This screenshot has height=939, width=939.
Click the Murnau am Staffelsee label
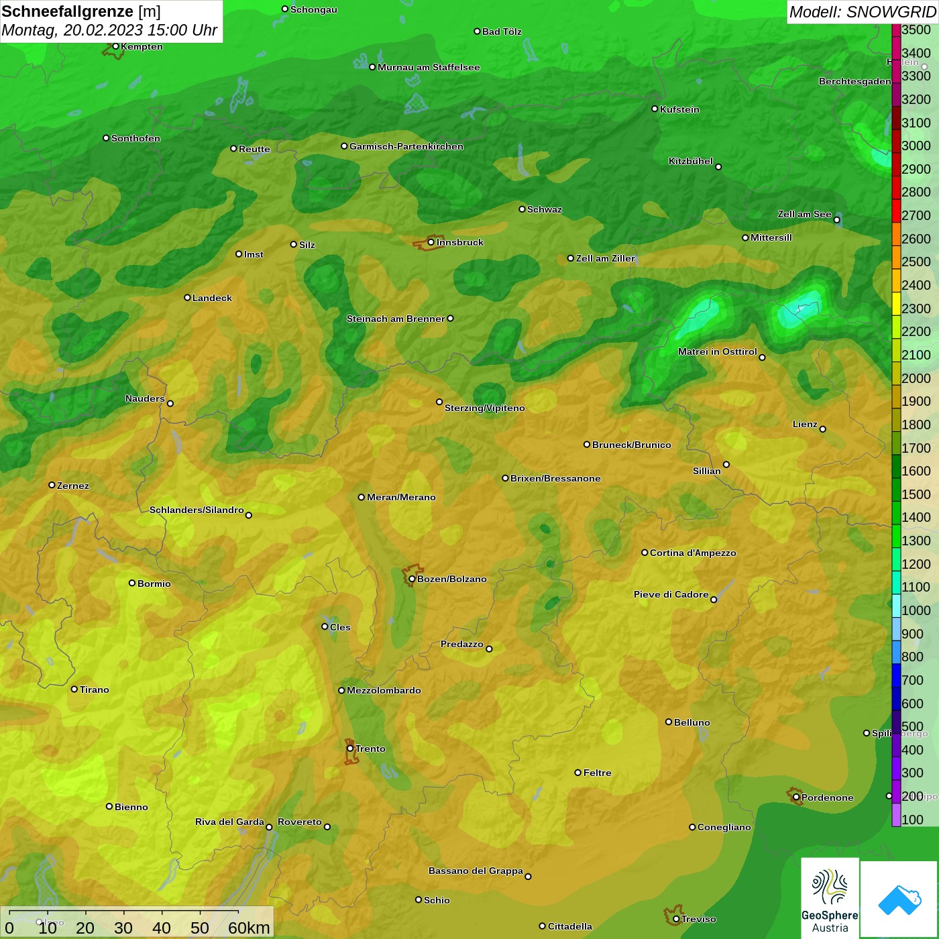tap(429, 67)
